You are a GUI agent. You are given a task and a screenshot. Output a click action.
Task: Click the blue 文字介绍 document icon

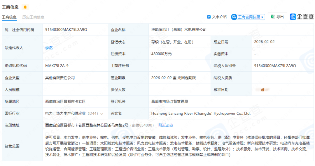(x=209, y=17)
